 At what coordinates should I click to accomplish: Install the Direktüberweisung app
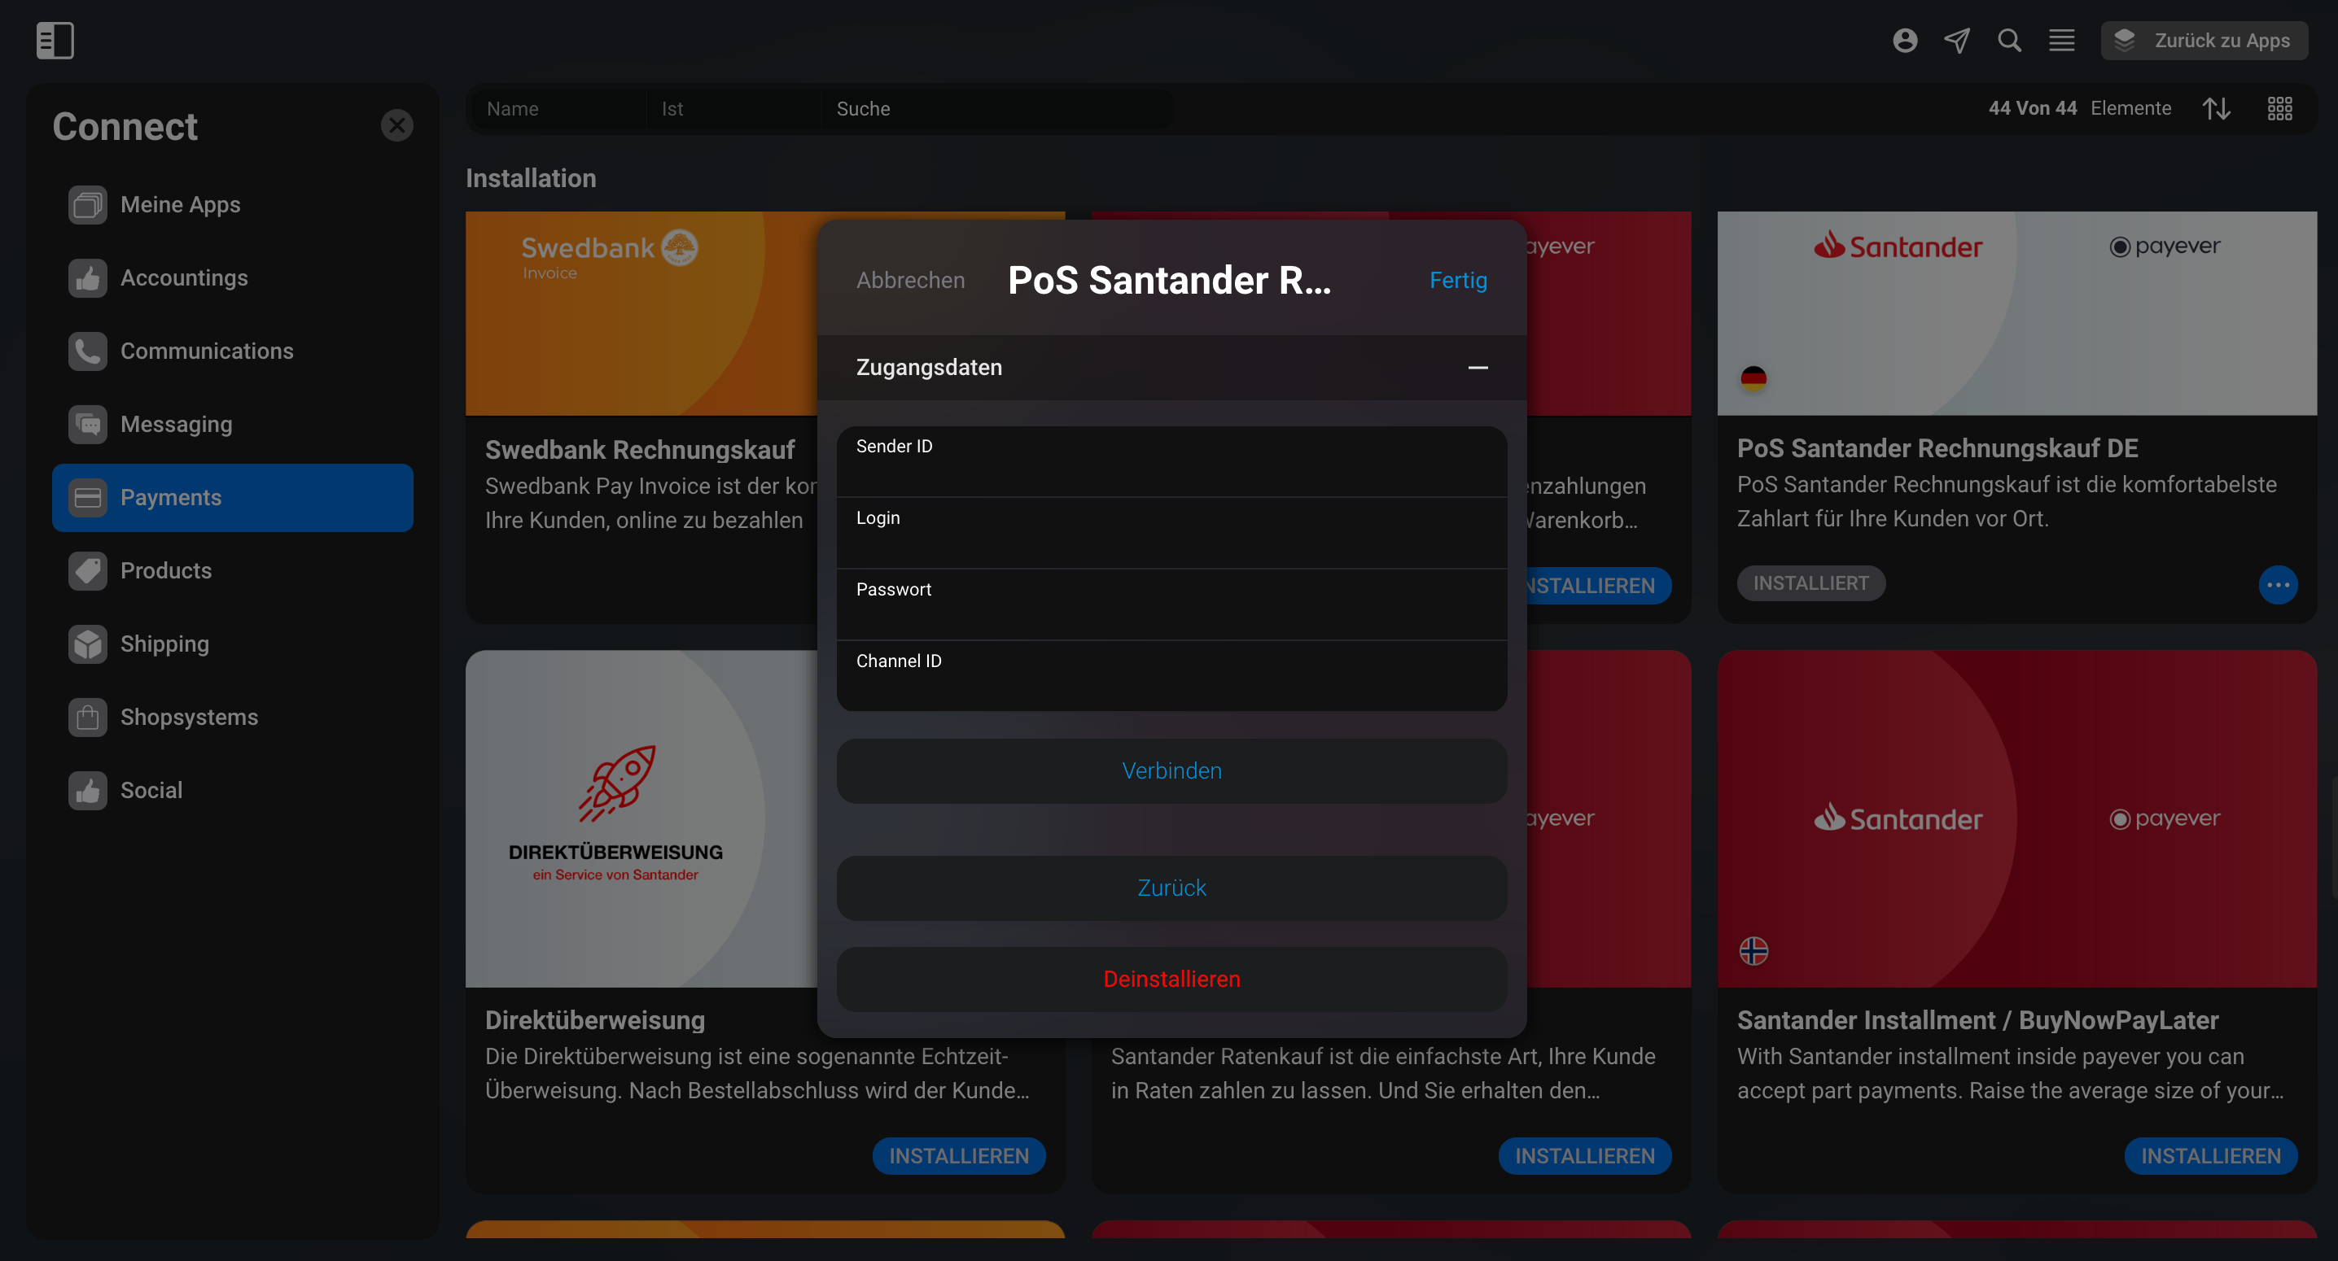[958, 1156]
